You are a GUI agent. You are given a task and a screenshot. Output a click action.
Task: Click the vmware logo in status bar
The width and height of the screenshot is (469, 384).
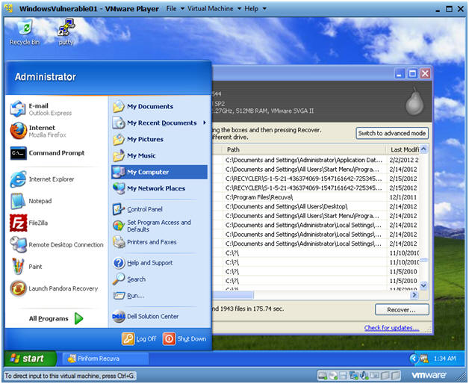tap(429, 375)
